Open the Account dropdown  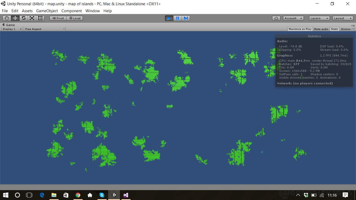(293, 18)
